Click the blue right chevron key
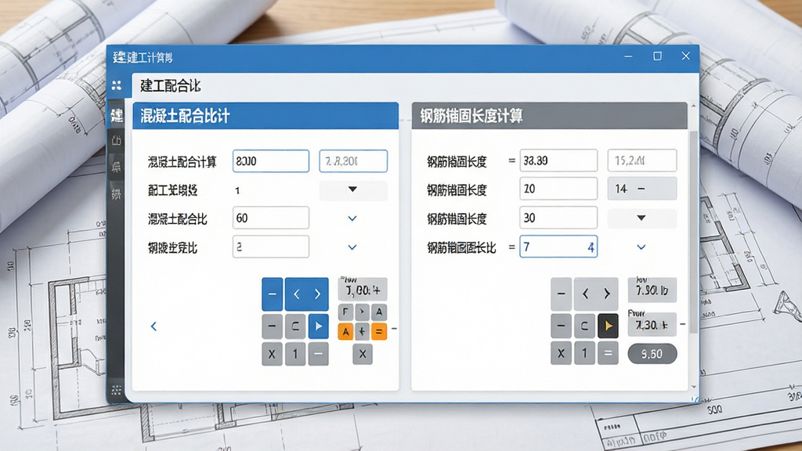This screenshot has height=451, width=802. click(x=318, y=294)
